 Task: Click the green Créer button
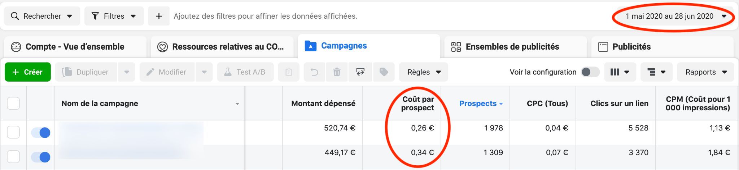point(28,72)
